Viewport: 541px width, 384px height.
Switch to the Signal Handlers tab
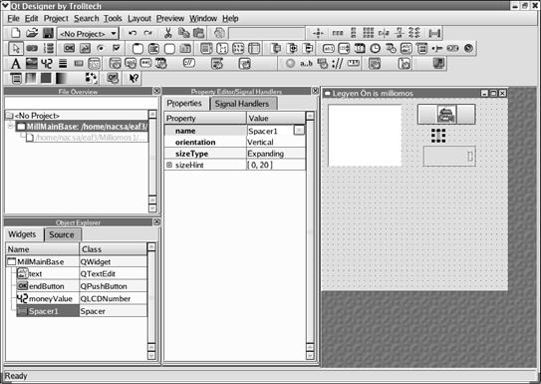tap(242, 104)
